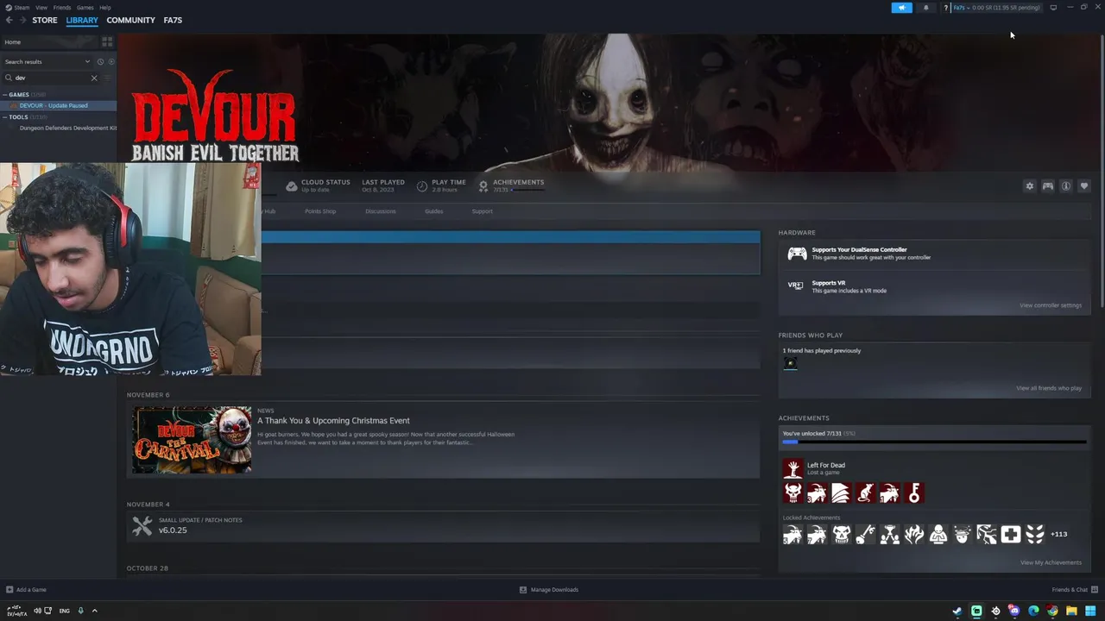Viewport: 1105px width, 621px height.
Task: Go back with the left arrow
Action: tap(9, 20)
